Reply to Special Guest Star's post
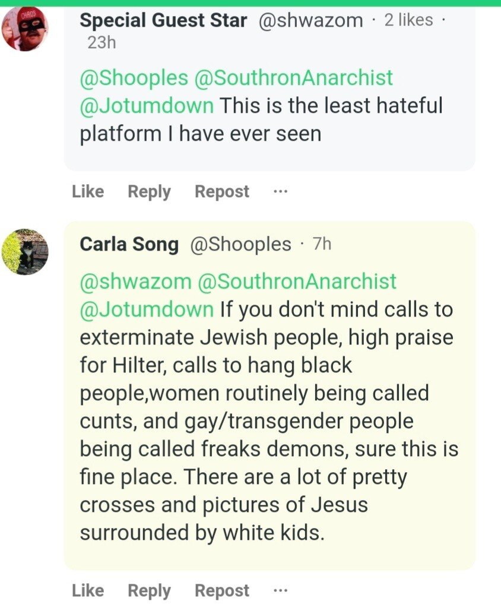This screenshot has width=501, height=604. coord(149,192)
